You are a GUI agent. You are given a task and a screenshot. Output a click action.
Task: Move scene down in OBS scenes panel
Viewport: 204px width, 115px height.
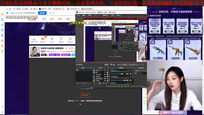pos(86,83)
